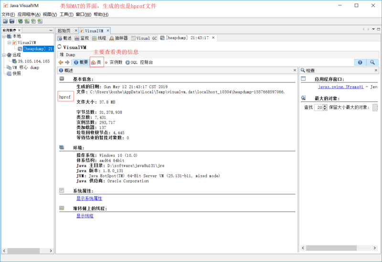
Task: Collapse the 本地 local tree node
Action: click(4, 37)
